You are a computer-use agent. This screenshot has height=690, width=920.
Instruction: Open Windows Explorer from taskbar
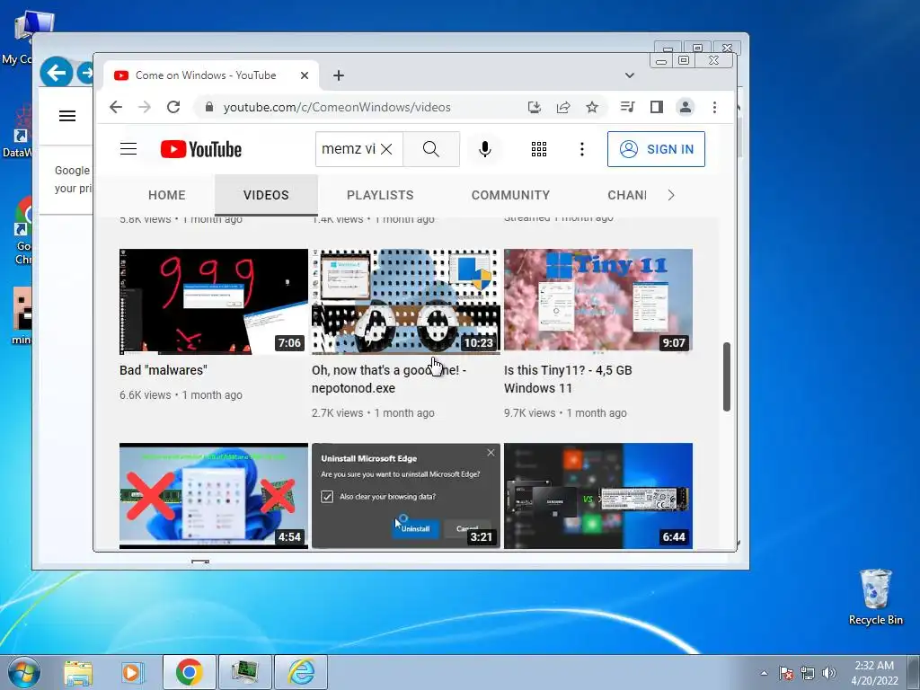coord(78,672)
